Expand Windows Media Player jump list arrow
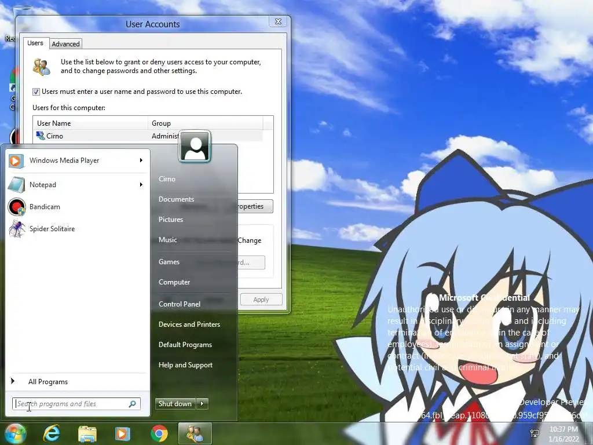This screenshot has height=445, width=593. (x=141, y=161)
